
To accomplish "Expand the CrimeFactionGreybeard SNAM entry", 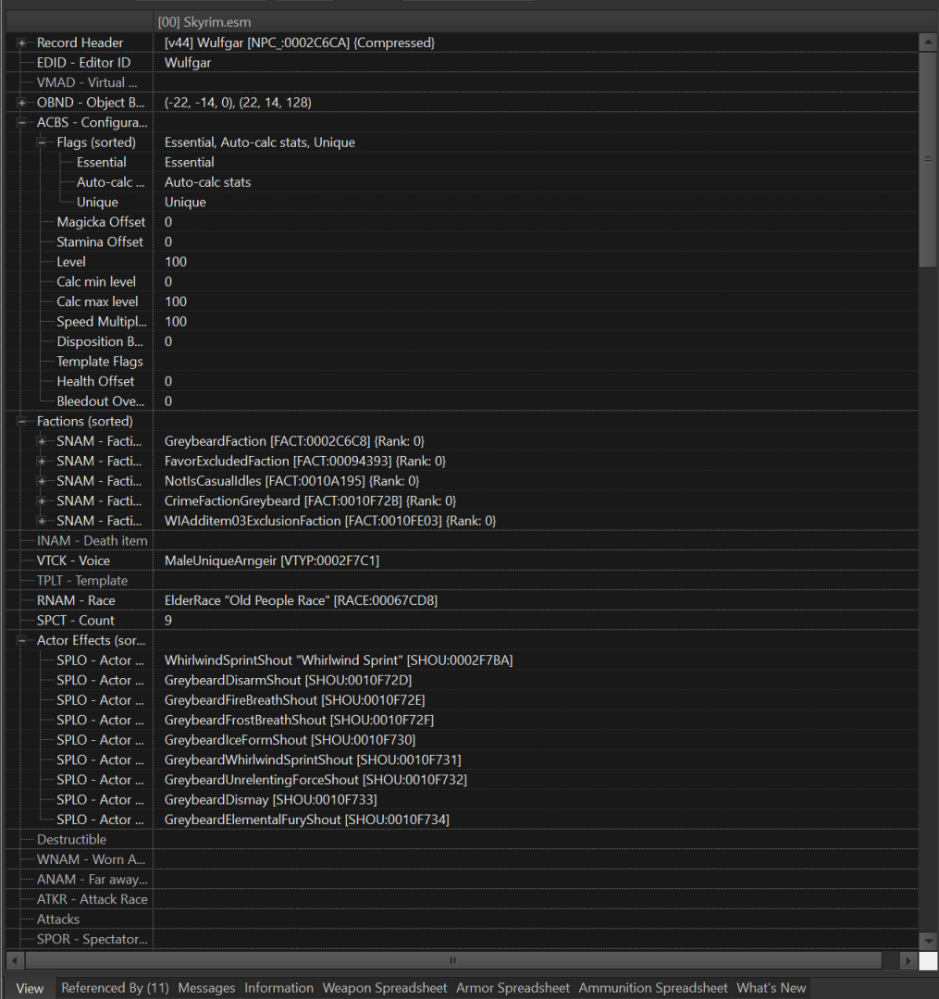I will coord(42,500).
